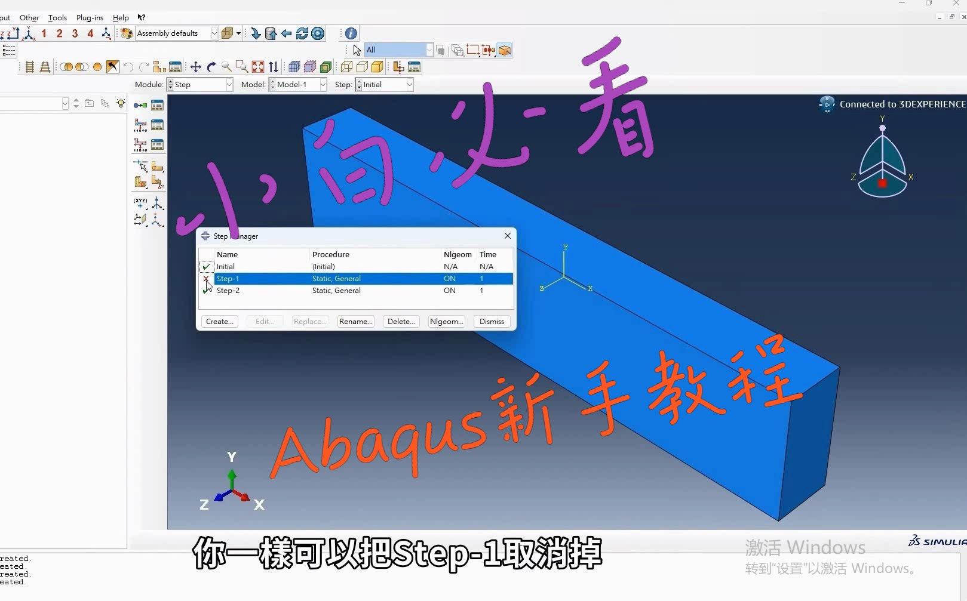
Task: Select the Create Datum Plane tool
Action: point(140,220)
